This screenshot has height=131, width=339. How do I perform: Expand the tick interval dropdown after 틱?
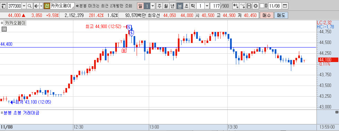point(207,6)
